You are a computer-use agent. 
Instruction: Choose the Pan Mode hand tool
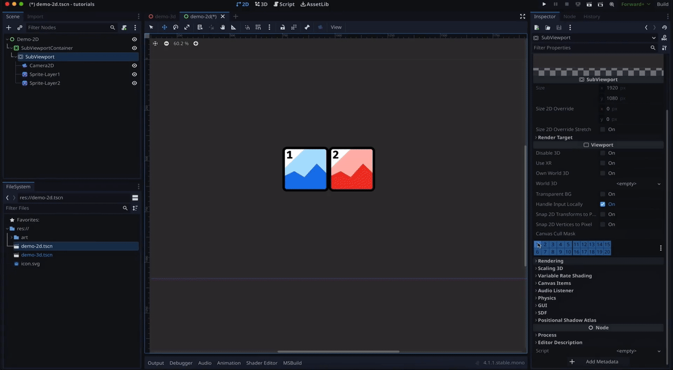222,27
